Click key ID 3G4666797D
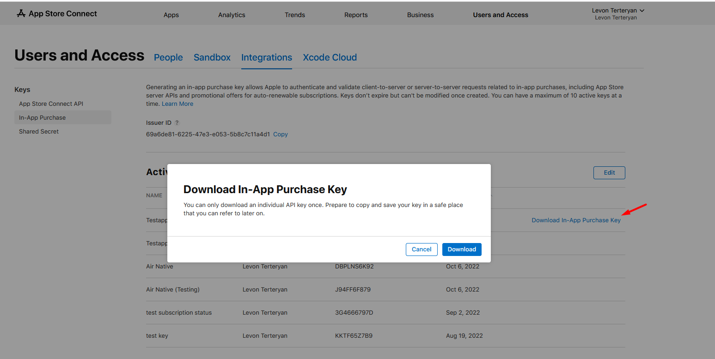Image resolution: width=715 pixels, height=359 pixels. point(354,313)
